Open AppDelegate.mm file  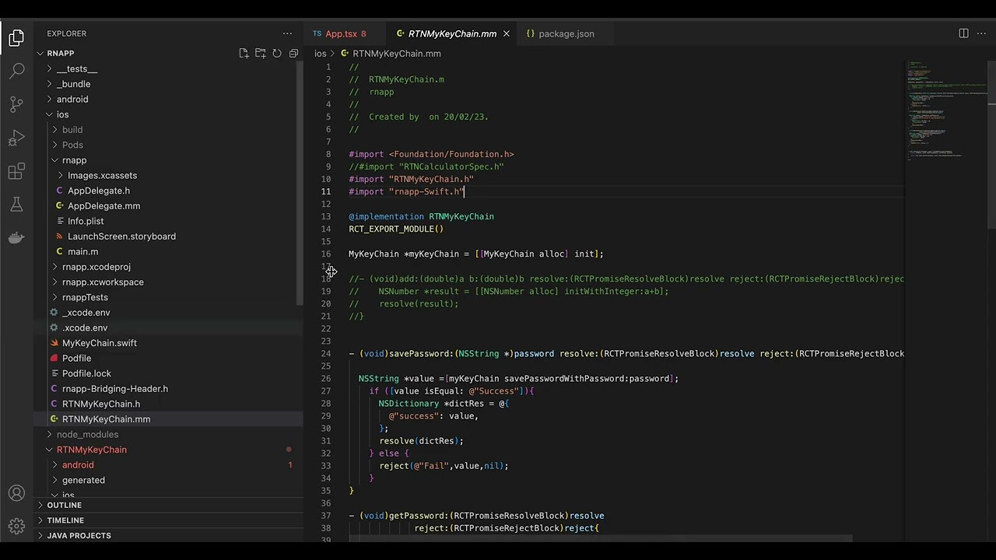tap(103, 205)
